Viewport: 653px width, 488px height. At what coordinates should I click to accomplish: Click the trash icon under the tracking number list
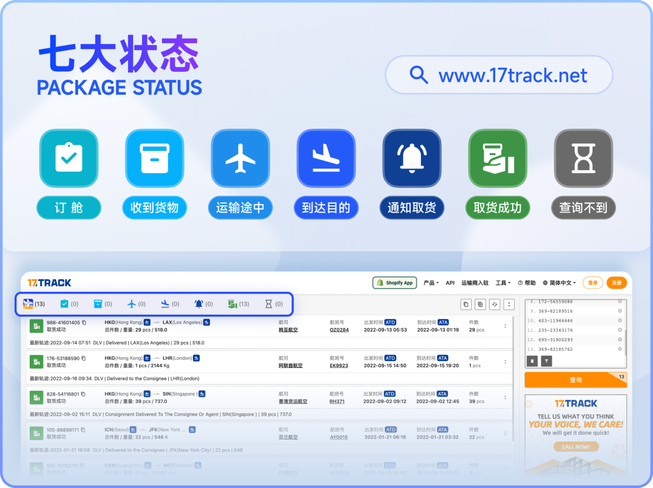click(532, 361)
